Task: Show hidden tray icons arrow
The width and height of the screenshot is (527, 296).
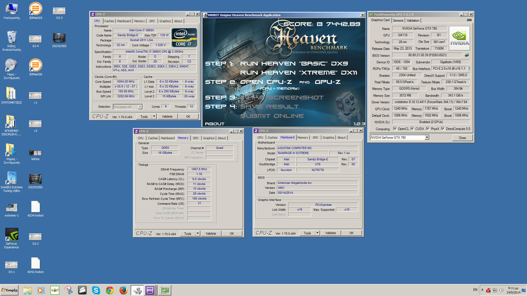Action: (482, 290)
